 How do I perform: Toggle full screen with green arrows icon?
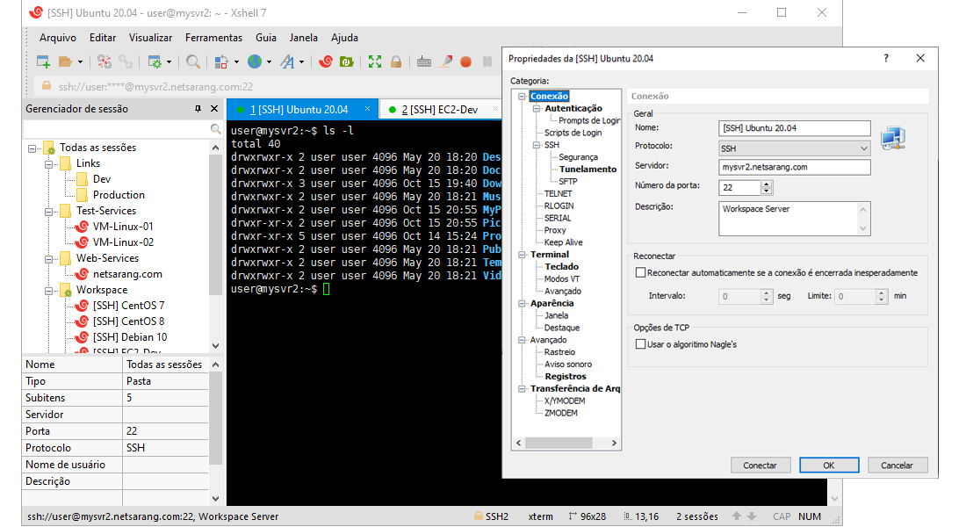point(375,61)
